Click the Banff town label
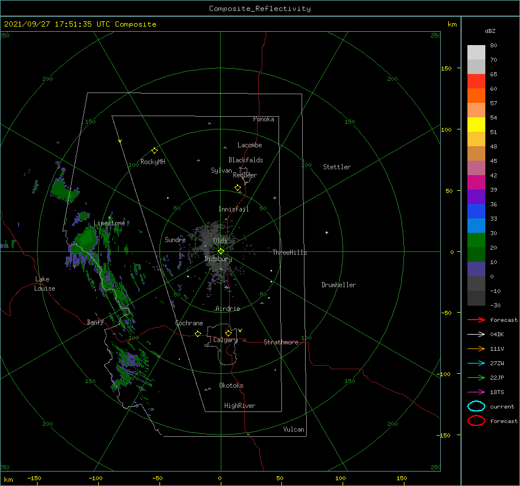The width and height of the screenshot is (520, 486). (95, 322)
